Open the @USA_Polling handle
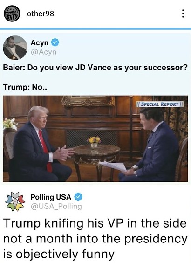The width and height of the screenshot is (191, 263). [x=56, y=207]
